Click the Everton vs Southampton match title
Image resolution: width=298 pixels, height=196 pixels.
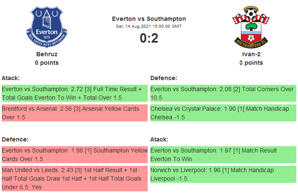(149, 19)
